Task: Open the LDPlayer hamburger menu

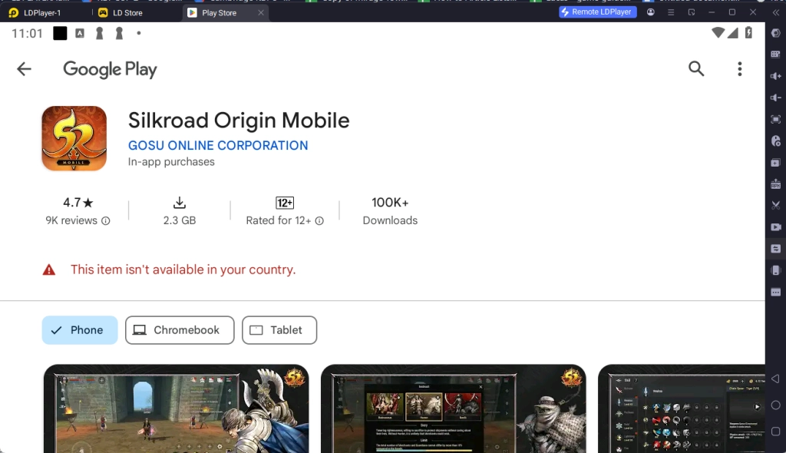Action: [671, 12]
